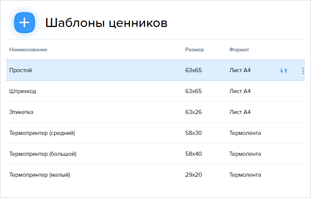Click the reorder arrows on Простой row
The width and height of the screenshot is (311, 198).
[x=284, y=71]
